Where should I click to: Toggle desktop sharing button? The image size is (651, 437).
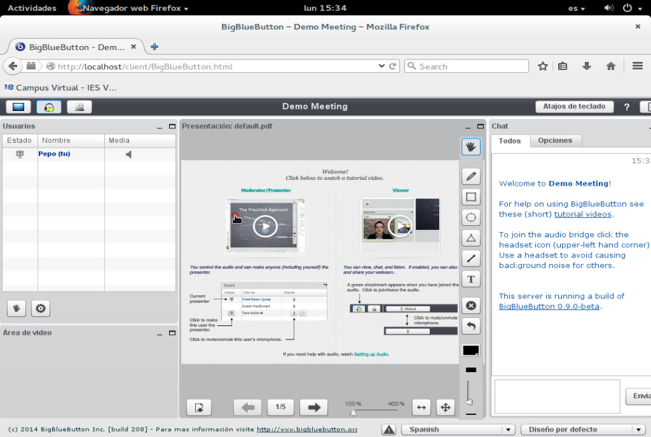(18, 107)
